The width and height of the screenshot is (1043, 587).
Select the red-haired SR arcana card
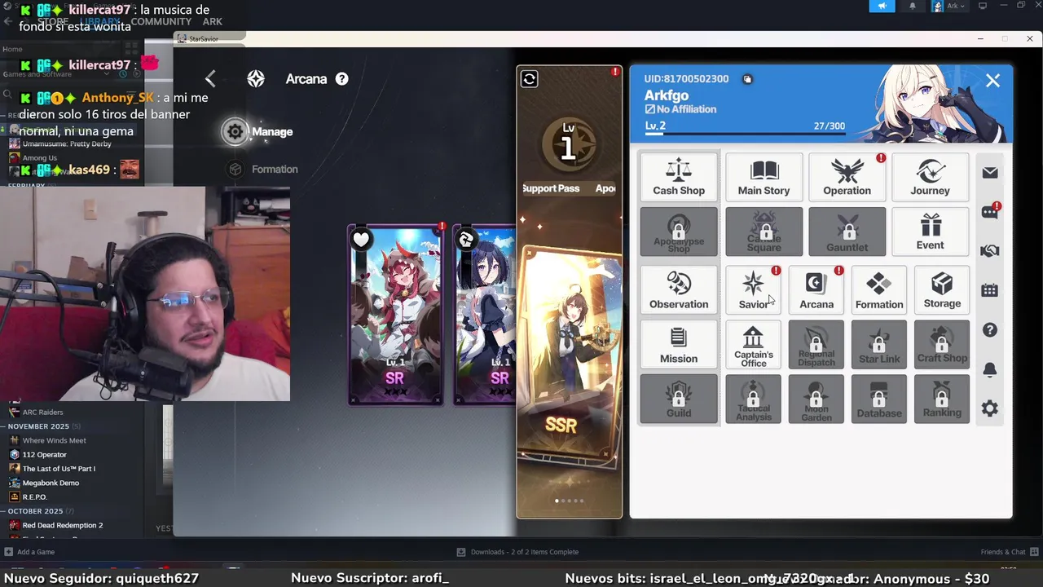tap(395, 315)
